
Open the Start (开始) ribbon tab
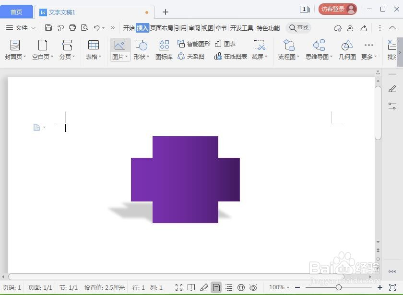click(x=129, y=28)
